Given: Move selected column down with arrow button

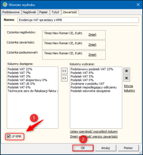Looking at the screenshot, I should (126, 78).
